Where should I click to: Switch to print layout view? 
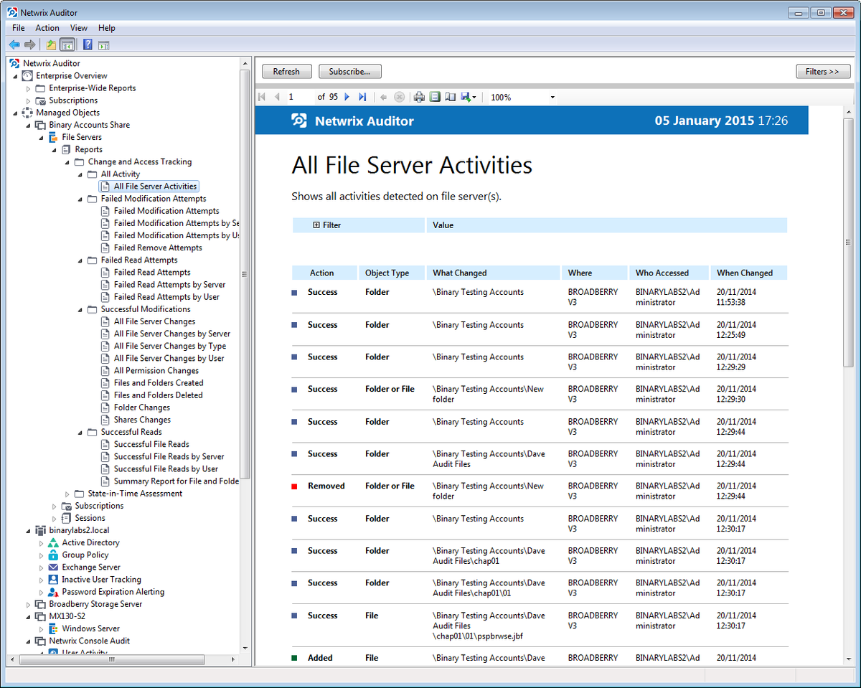point(436,97)
